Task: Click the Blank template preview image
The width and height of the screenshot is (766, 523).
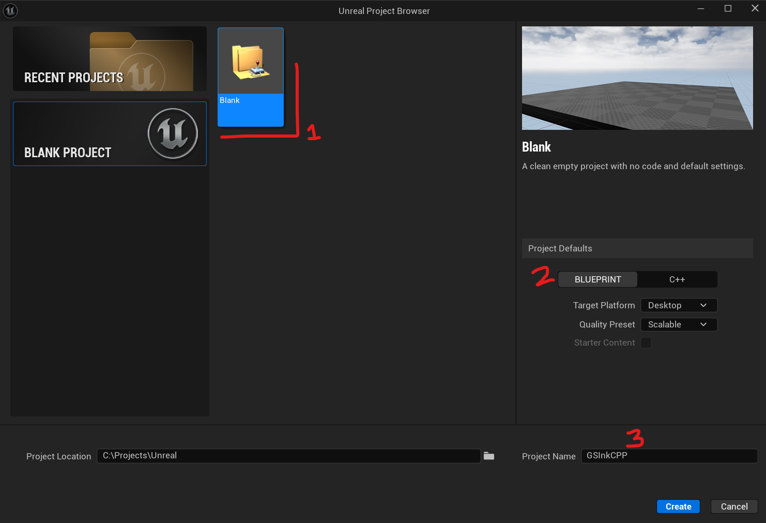Action: [637, 78]
